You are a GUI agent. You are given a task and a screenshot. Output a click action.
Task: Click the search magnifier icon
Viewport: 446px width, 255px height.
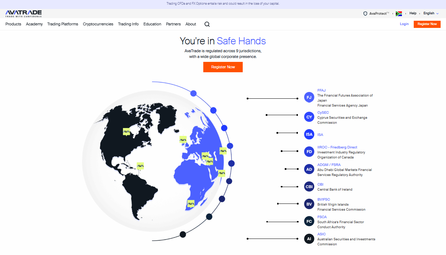(207, 24)
